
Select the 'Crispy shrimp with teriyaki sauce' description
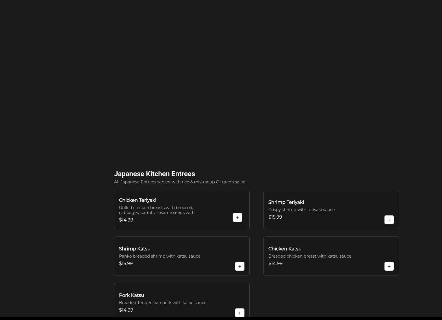tap(302, 210)
